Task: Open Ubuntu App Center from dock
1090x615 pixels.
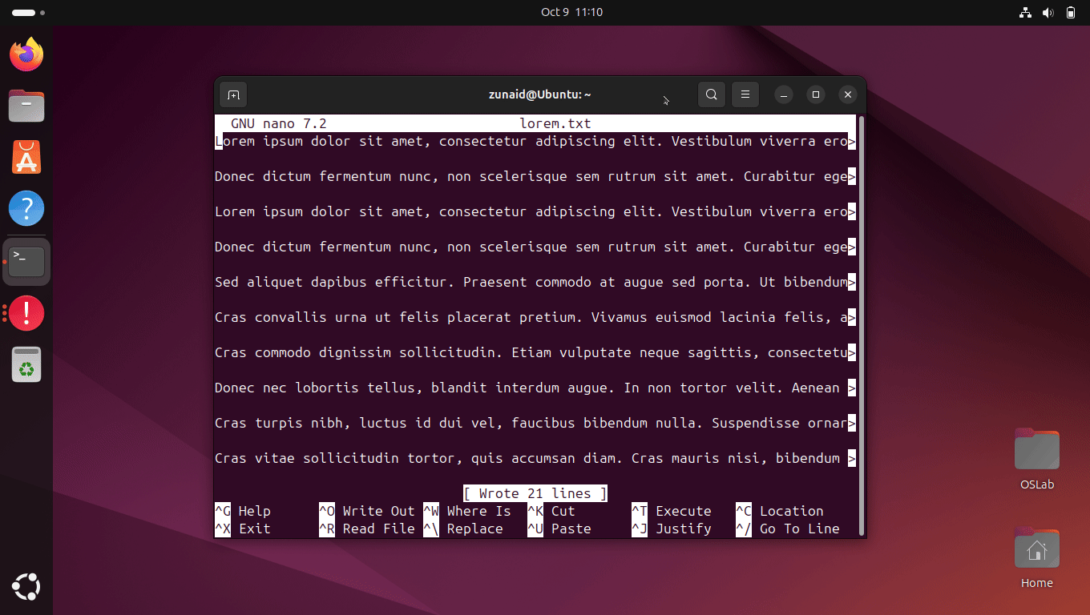Action: click(26, 157)
